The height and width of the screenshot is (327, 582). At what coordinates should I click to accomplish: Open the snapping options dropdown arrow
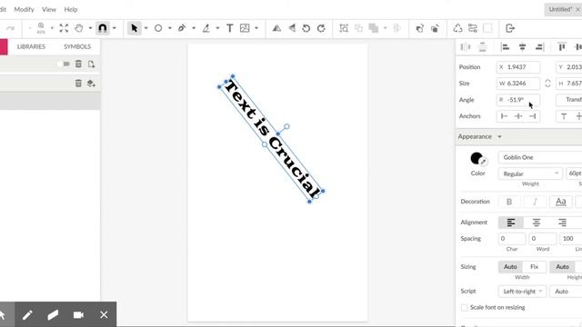point(115,28)
